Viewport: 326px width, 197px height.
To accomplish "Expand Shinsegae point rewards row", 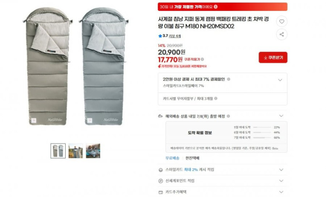I will (281, 181).
